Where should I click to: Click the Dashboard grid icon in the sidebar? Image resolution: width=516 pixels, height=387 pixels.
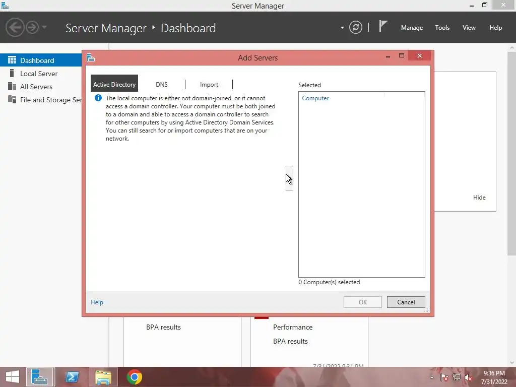(x=12, y=60)
